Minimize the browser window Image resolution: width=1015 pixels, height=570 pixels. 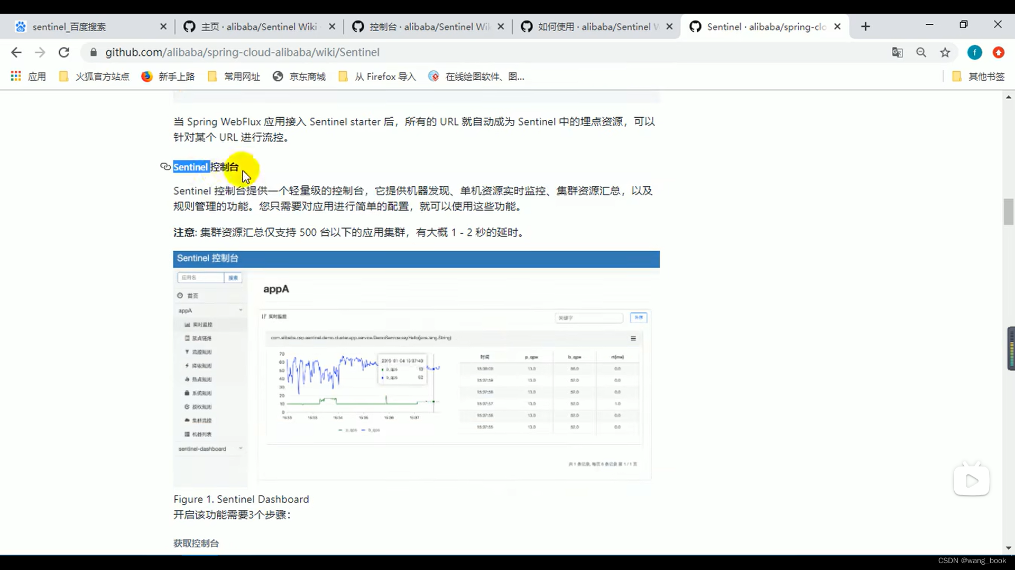click(x=929, y=25)
